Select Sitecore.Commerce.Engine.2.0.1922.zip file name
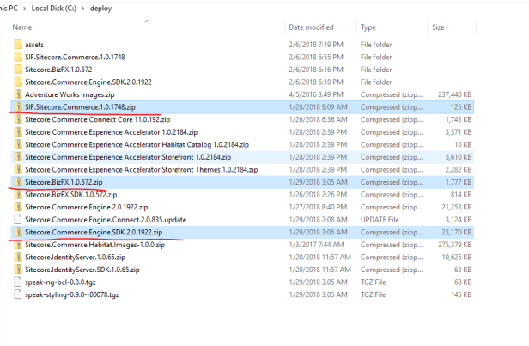 click(x=87, y=207)
